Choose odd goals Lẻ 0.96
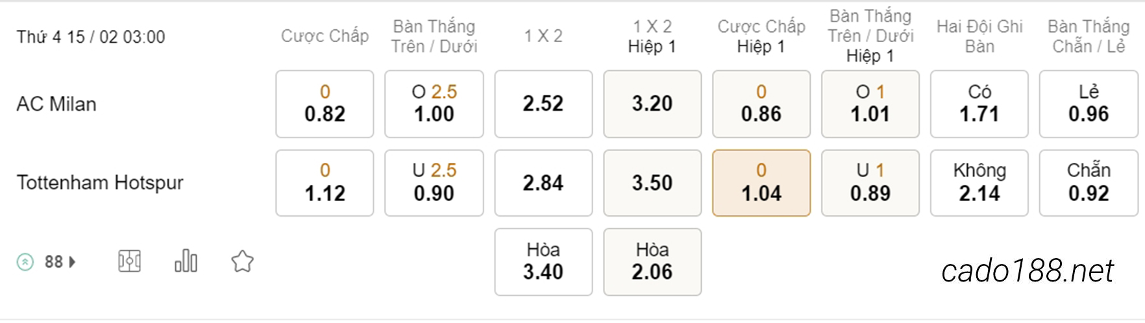The image size is (1145, 323). pyautogui.click(x=1089, y=104)
